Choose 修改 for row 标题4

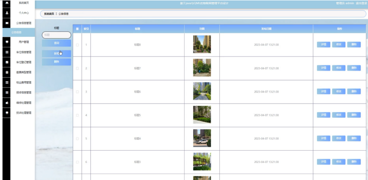click(339, 139)
